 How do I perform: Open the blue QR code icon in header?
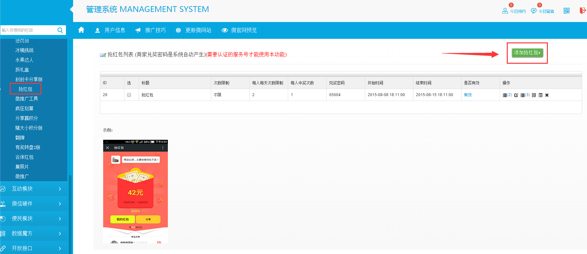pos(567,11)
